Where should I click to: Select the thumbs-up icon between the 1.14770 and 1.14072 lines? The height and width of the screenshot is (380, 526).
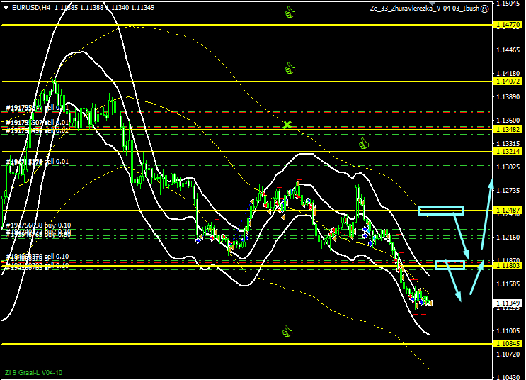pos(290,68)
